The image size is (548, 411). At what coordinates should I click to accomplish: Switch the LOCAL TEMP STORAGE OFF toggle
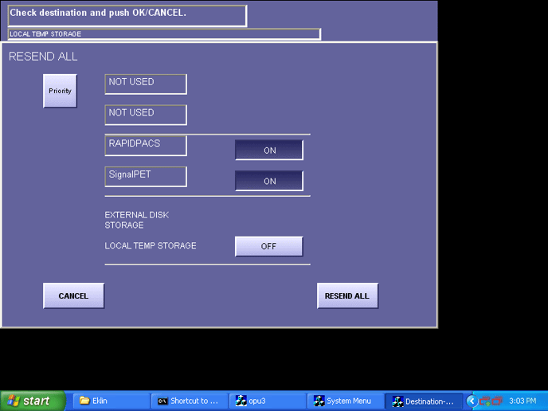268,246
